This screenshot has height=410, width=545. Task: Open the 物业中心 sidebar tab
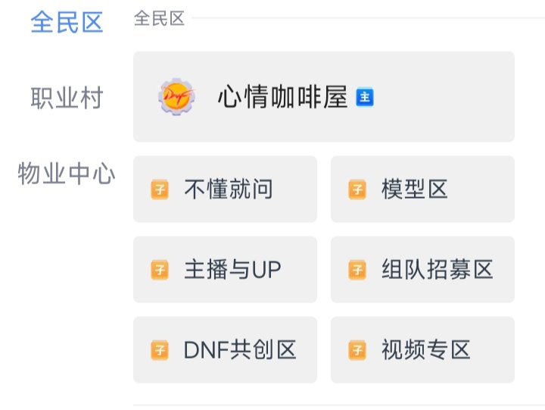tap(67, 174)
